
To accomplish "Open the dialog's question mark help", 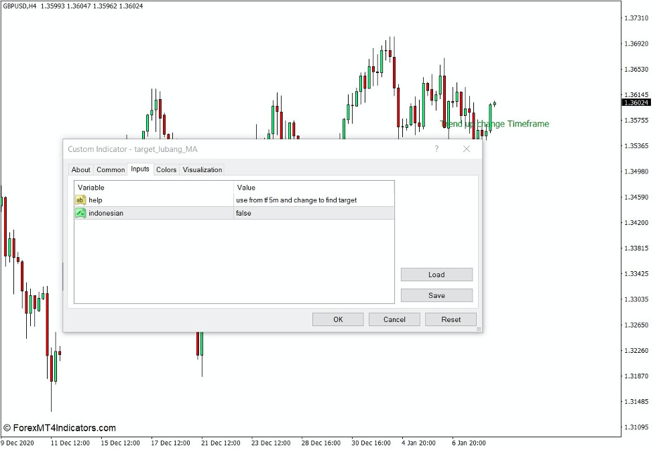I will (436, 149).
